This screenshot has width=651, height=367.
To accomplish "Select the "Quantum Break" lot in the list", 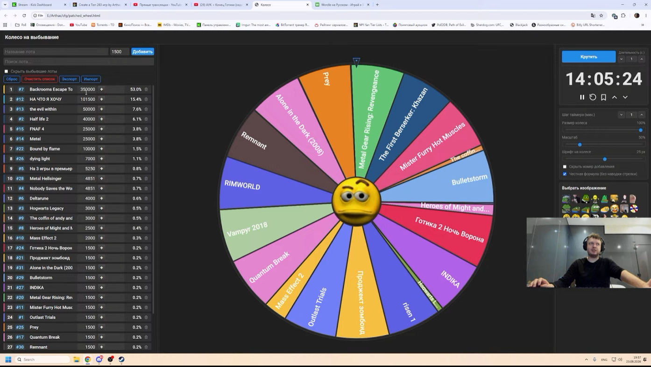I will coord(45,337).
